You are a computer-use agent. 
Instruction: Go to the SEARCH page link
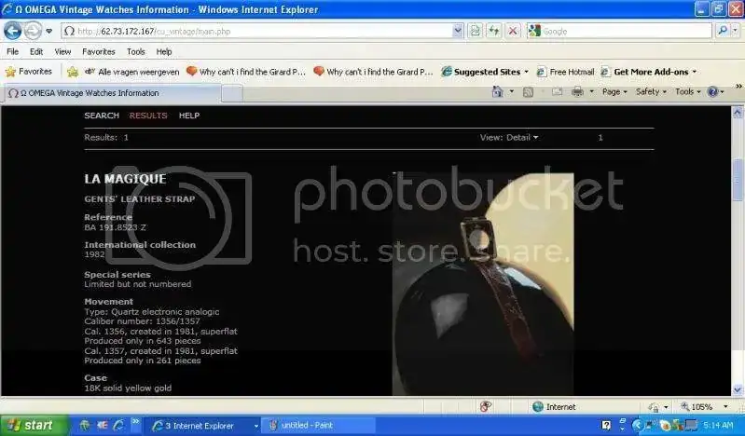pos(102,116)
